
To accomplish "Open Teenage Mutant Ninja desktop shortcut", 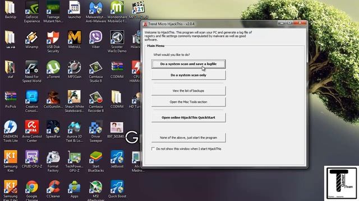I will [53, 12].
